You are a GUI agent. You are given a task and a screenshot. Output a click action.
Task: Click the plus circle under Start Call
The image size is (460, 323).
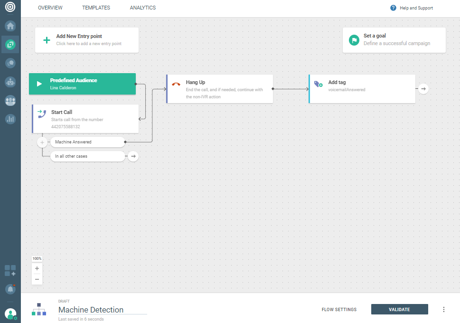click(42, 142)
